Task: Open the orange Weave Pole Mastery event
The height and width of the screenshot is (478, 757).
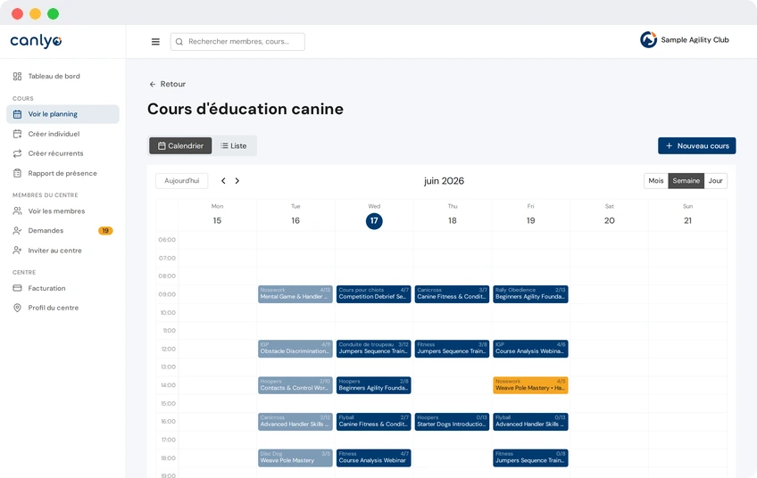Action: pyautogui.click(x=530, y=385)
